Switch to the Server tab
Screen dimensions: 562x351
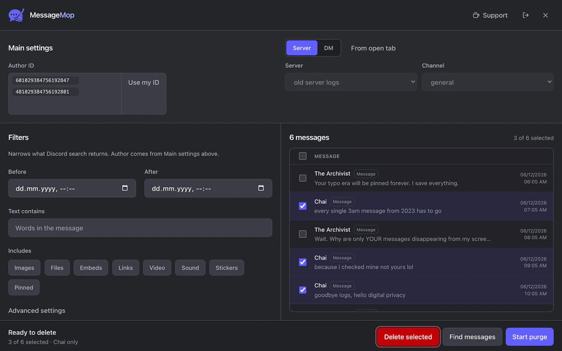click(302, 48)
